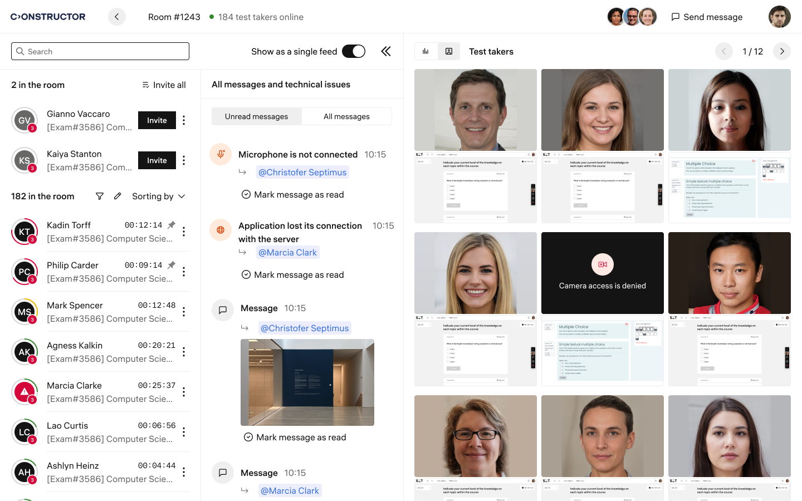Select the portrait grid view icon
Viewport: 802px width, 501px height.
pos(449,51)
